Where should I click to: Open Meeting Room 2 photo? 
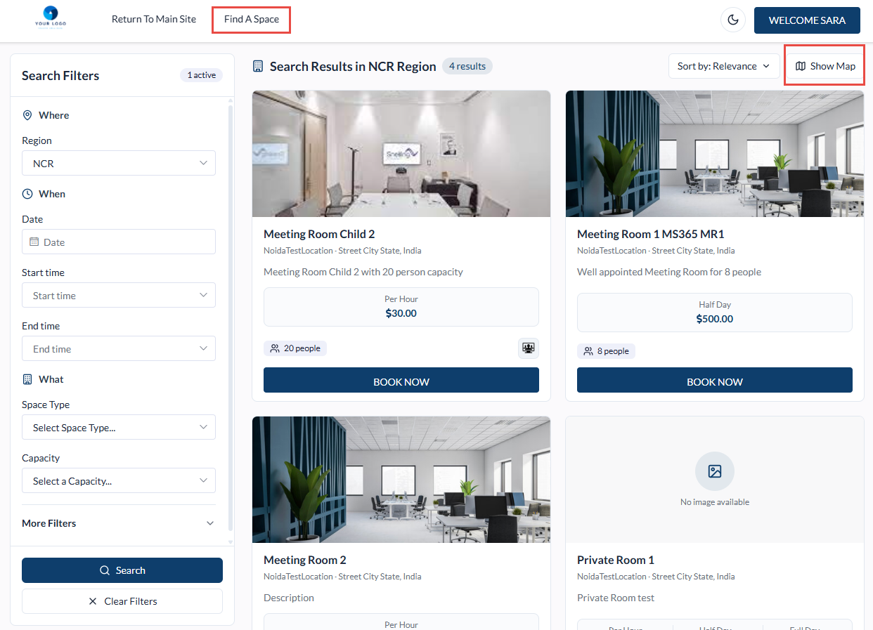pyautogui.click(x=401, y=480)
